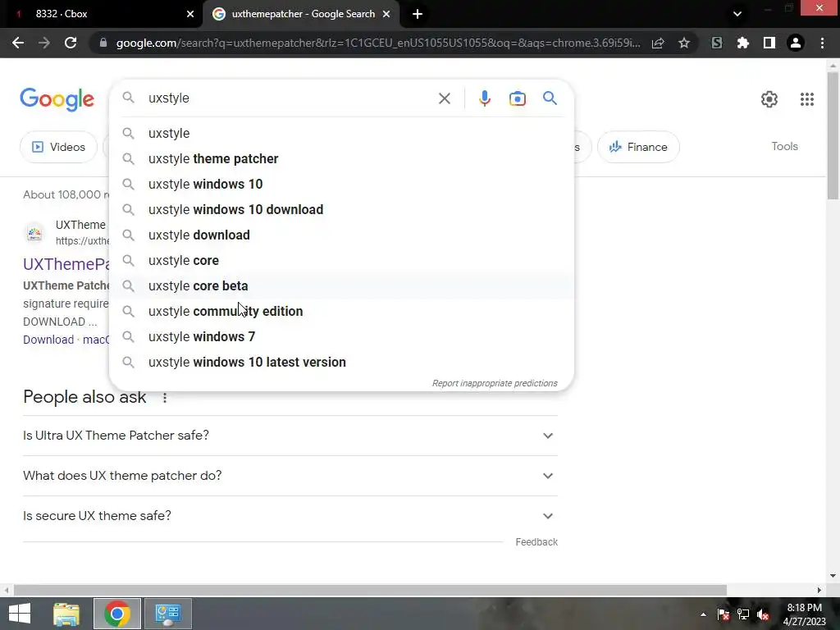Open File Explorer from taskbar
The image size is (840, 630).
pyautogui.click(x=66, y=614)
